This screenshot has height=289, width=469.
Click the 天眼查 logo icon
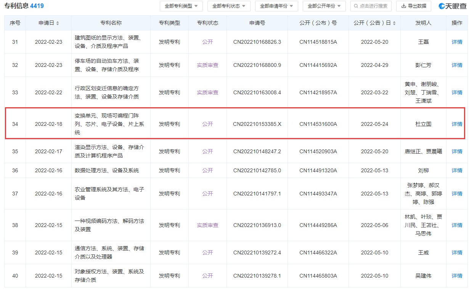[442, 6]
